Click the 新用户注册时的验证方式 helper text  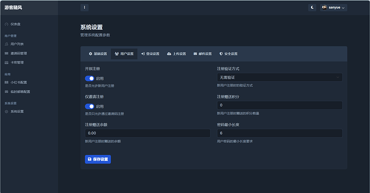point(235,86)
